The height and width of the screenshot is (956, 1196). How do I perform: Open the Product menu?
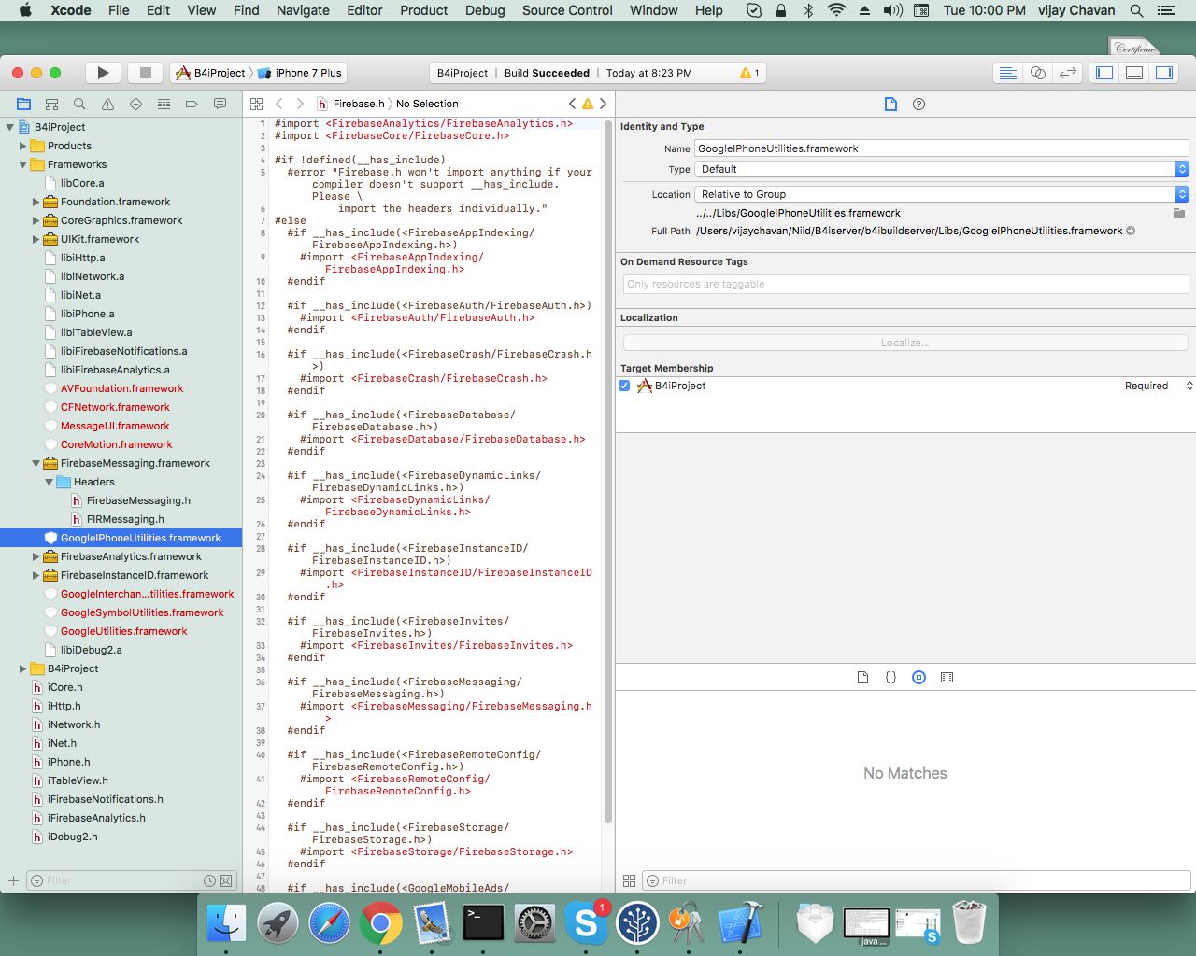(x=423, y=10)
